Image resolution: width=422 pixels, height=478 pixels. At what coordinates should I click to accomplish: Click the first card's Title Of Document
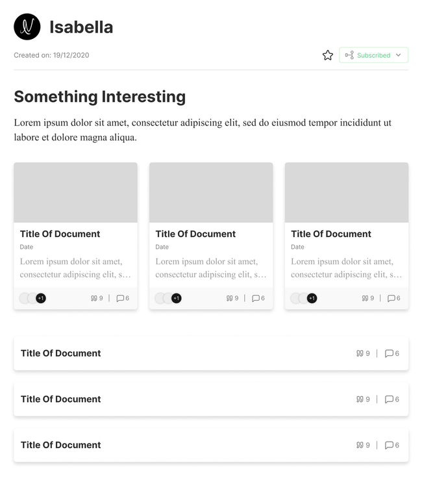click(x=60, y=234)
